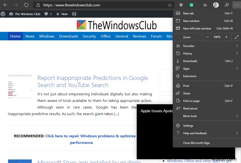
Task: Select New tab from menu
Action: [207, 14]
